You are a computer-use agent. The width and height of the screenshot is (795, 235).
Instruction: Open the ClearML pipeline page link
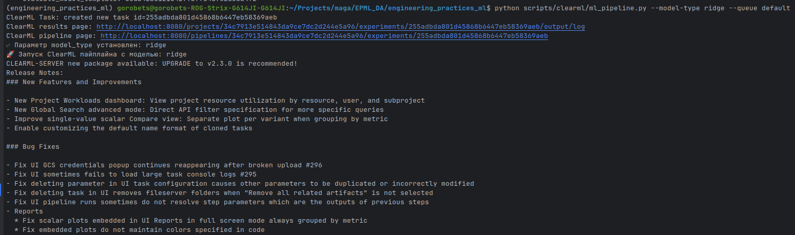[324, 36]
